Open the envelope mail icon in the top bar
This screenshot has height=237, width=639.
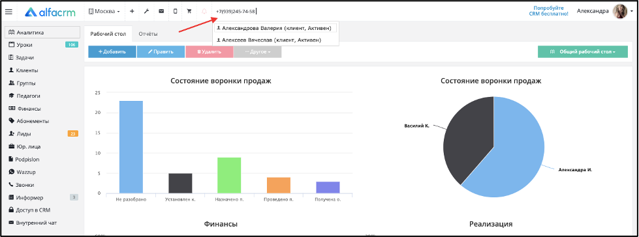(161, 11)
